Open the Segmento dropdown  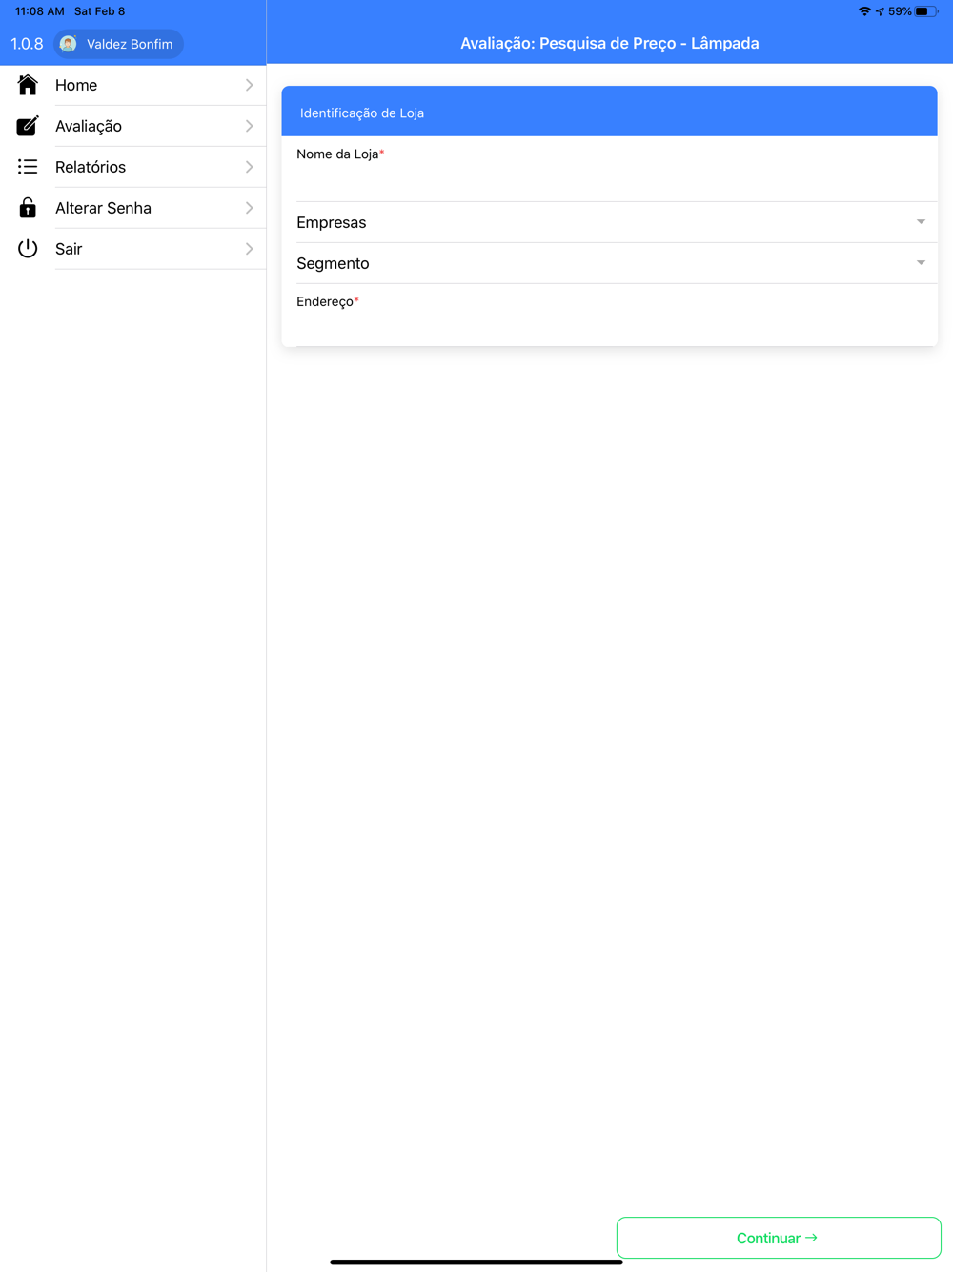point(610,263)
